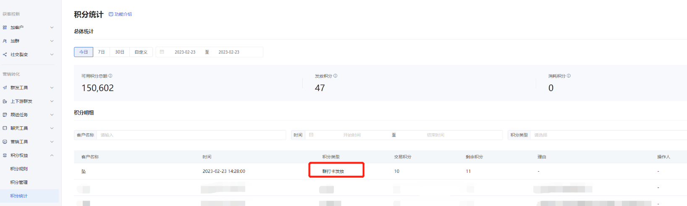Open 积分管理 in the sidebar
The height and width of the screenshot is (206, 687).
coord(19,183)
